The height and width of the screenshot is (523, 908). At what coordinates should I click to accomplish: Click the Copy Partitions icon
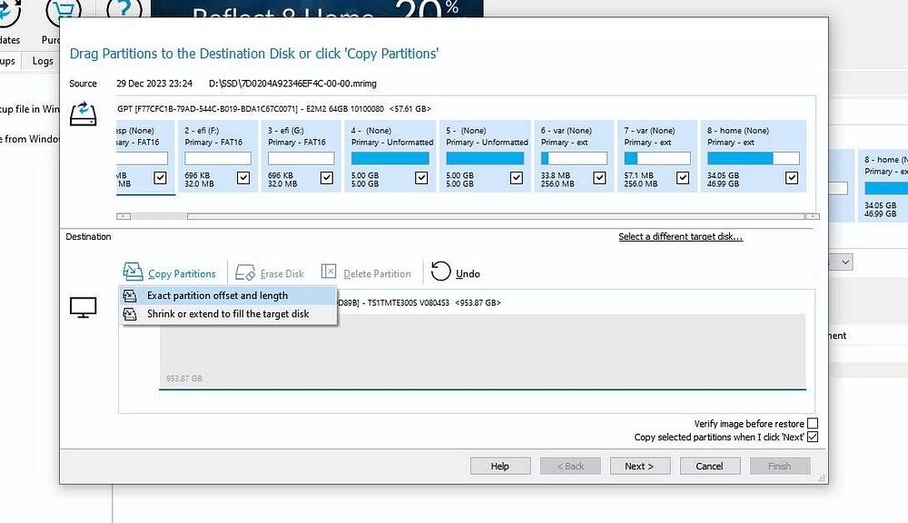coord(133,272)
